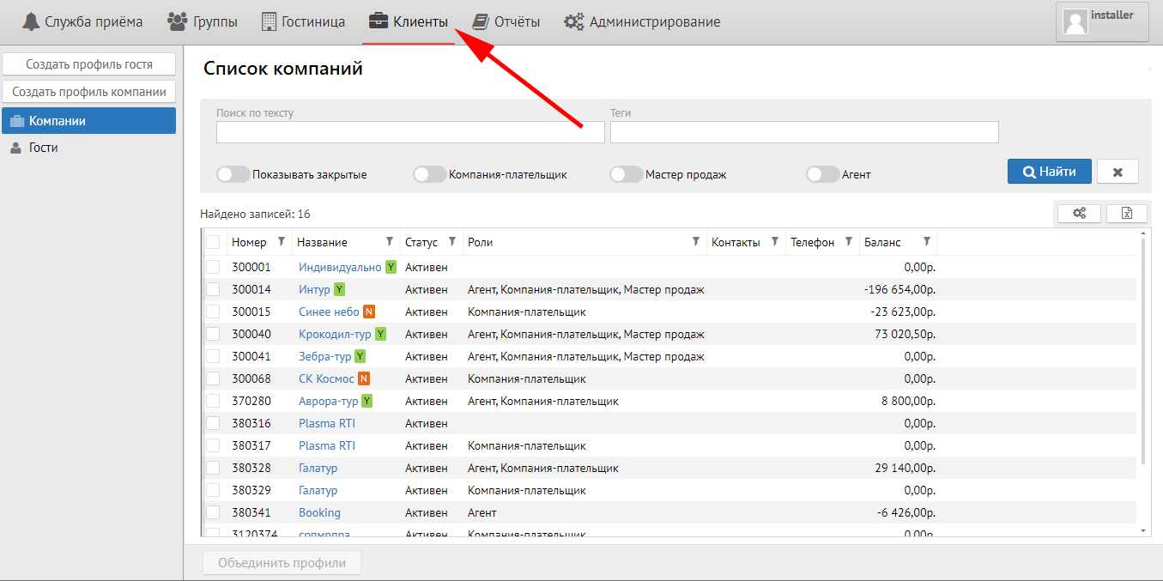
Task: Open the Администрирование menu
Action: [x=642, y=22]
